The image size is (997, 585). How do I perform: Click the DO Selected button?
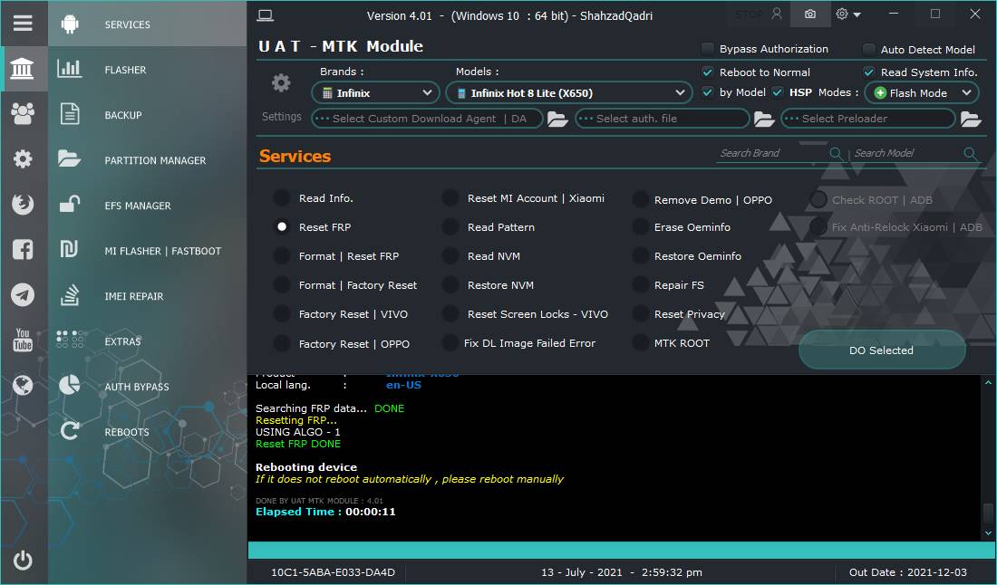click(881, 350)
